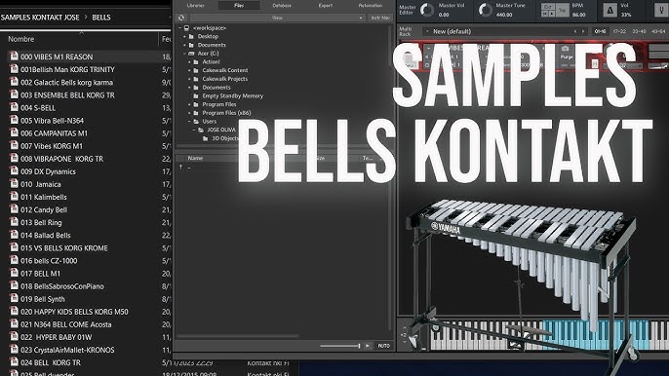Click the Instr Nav button
The width and height of the screenshot is (669, 376).
[x=380, y=18]
